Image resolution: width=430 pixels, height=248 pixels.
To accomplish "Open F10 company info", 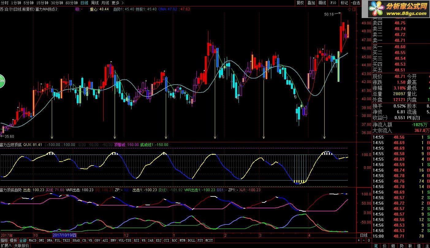I will 333,3.
